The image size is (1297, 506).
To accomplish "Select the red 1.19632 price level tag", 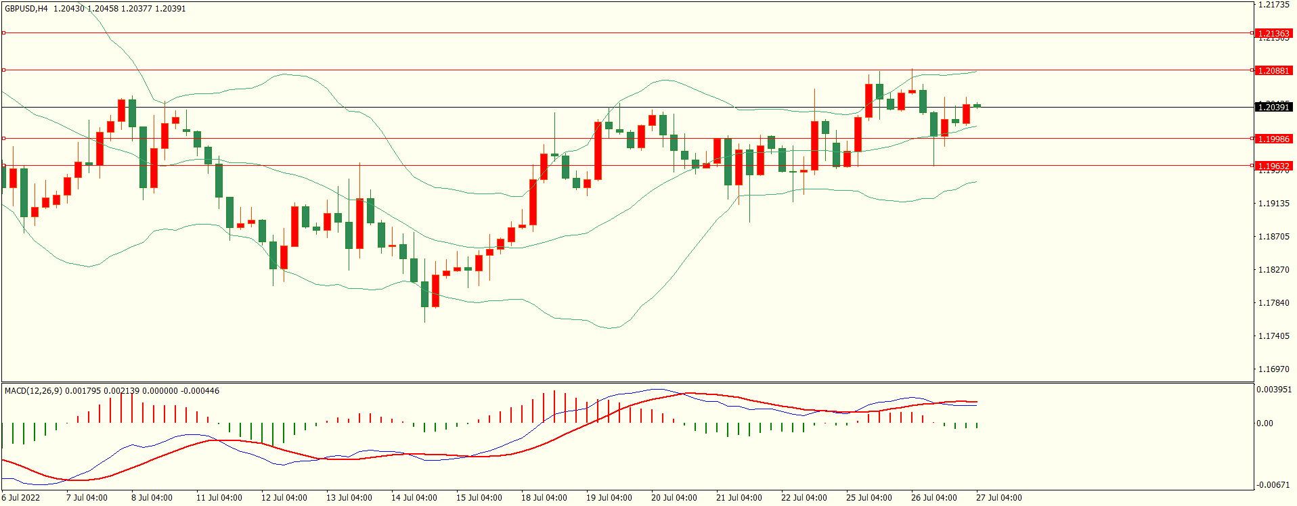I will click(x=1273, y=166).
